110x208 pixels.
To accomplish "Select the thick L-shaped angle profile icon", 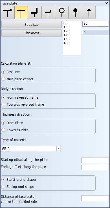I will [35, 12].
